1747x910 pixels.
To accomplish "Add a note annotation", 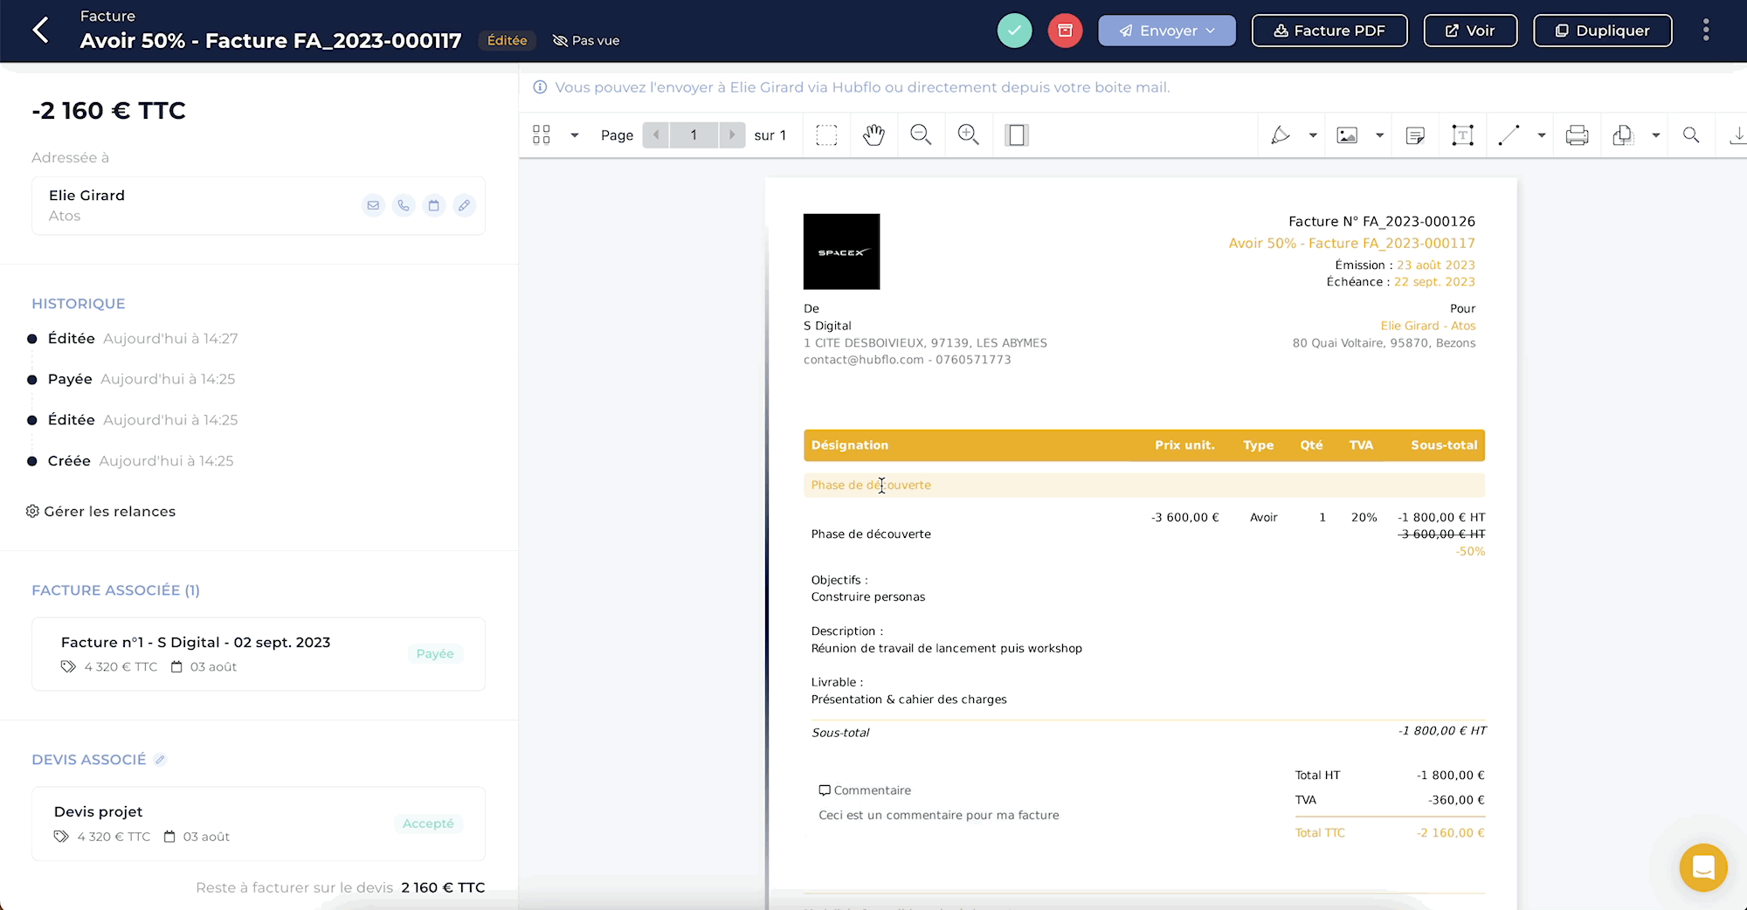I will [x=1415, y=135].
